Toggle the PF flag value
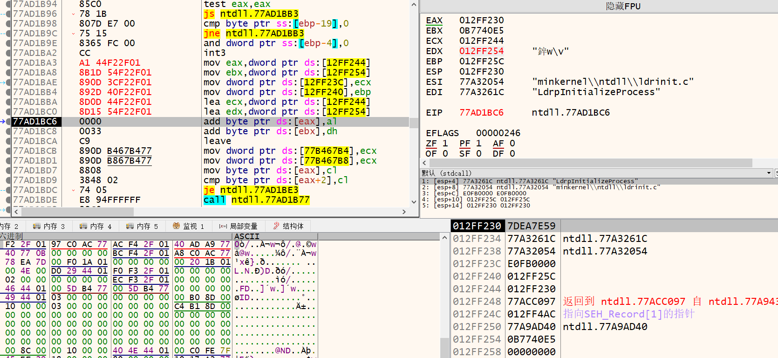 point(478,143)
